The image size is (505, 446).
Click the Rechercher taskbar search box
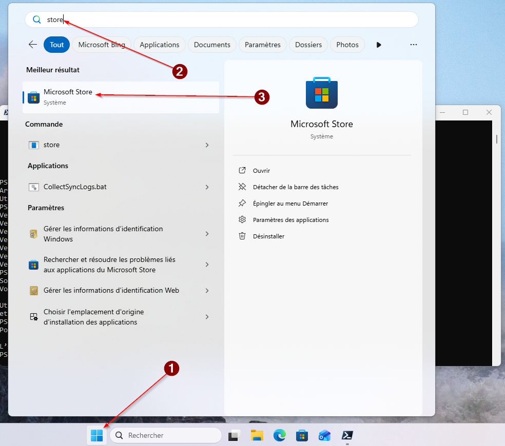pyautogui.click(x=166, y=435)
